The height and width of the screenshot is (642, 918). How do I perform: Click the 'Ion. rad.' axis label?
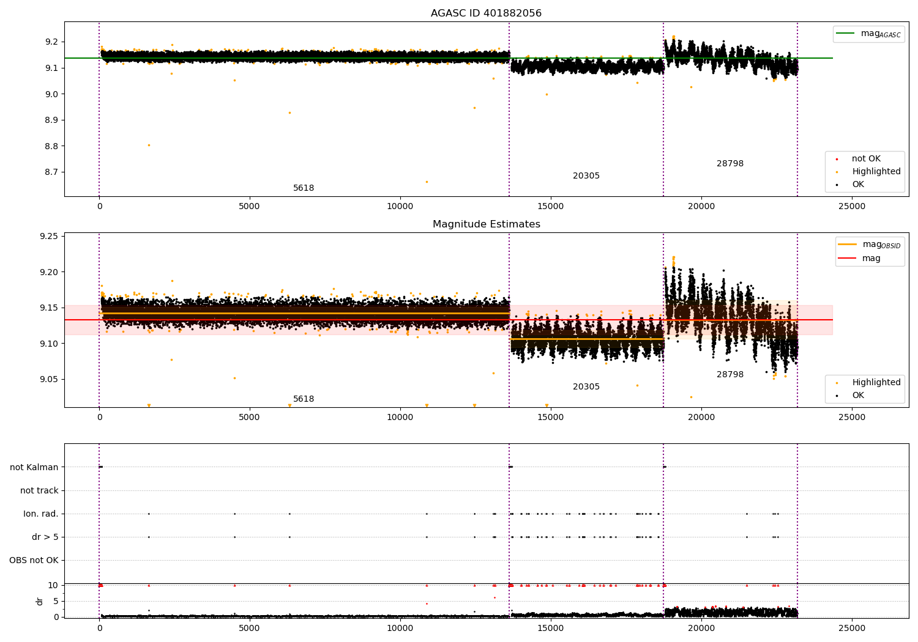click(x=41, y=514)
